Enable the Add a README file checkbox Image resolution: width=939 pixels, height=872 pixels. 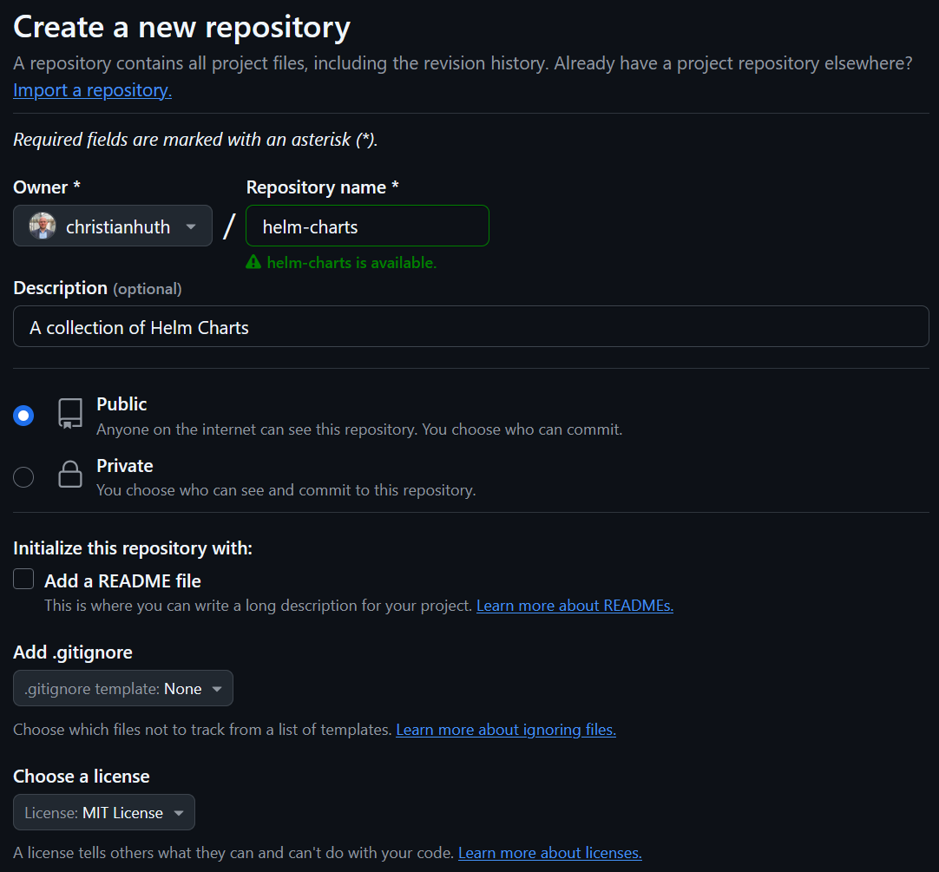[x=23, y=579]
